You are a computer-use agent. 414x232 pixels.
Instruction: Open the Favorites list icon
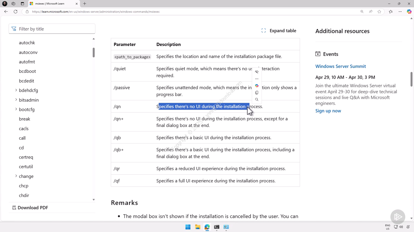[391, 12]
